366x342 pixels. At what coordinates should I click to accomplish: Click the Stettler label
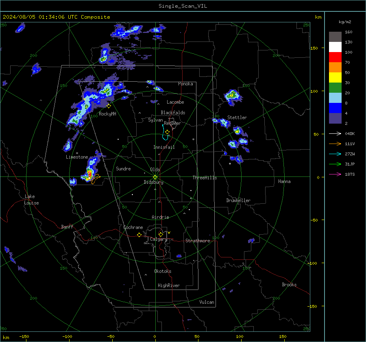pos(237,118)
